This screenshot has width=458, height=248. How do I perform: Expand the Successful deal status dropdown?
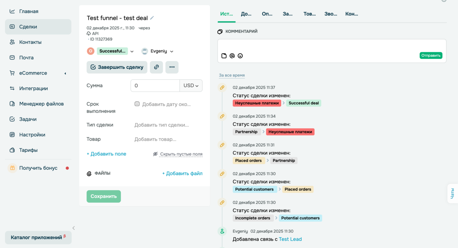pyautogui.click(x=132, y=51)
